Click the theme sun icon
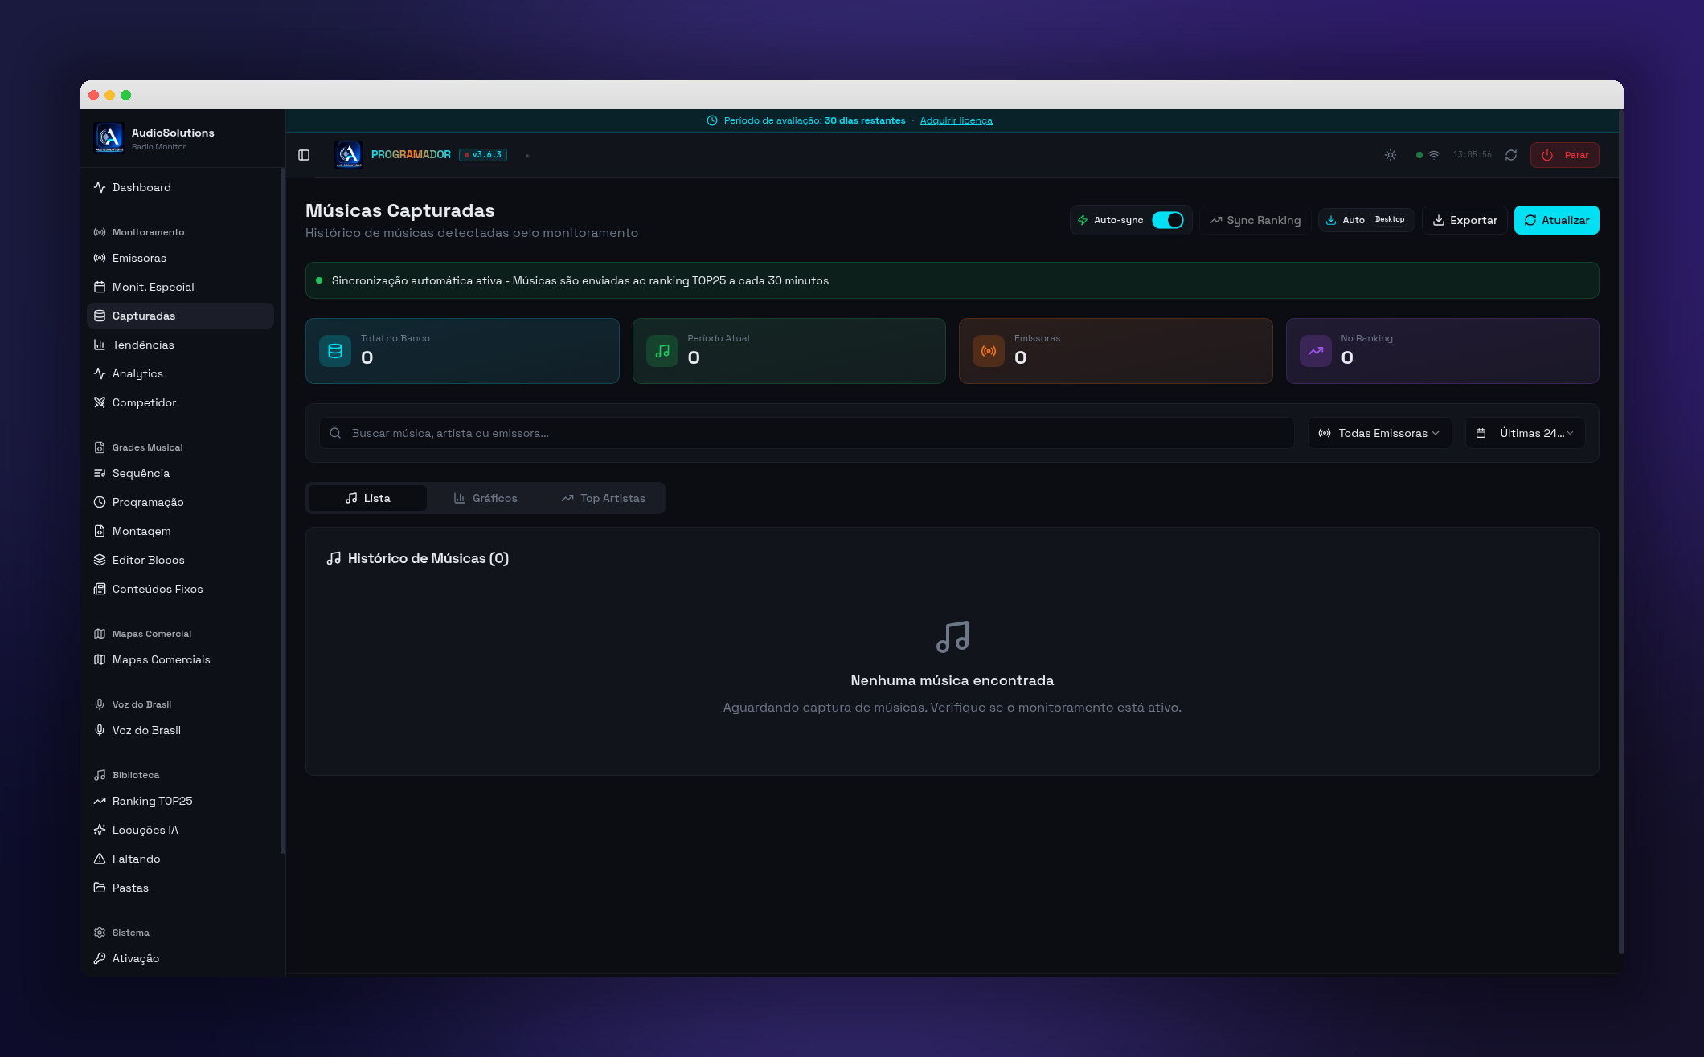The image size is (1704, 1057). click(x=1391, y=155)
